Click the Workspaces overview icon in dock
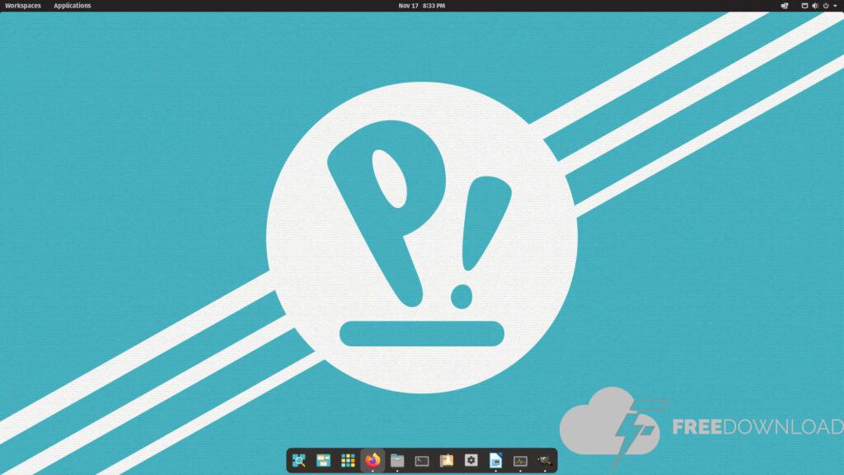 click(x=323, y=460)
